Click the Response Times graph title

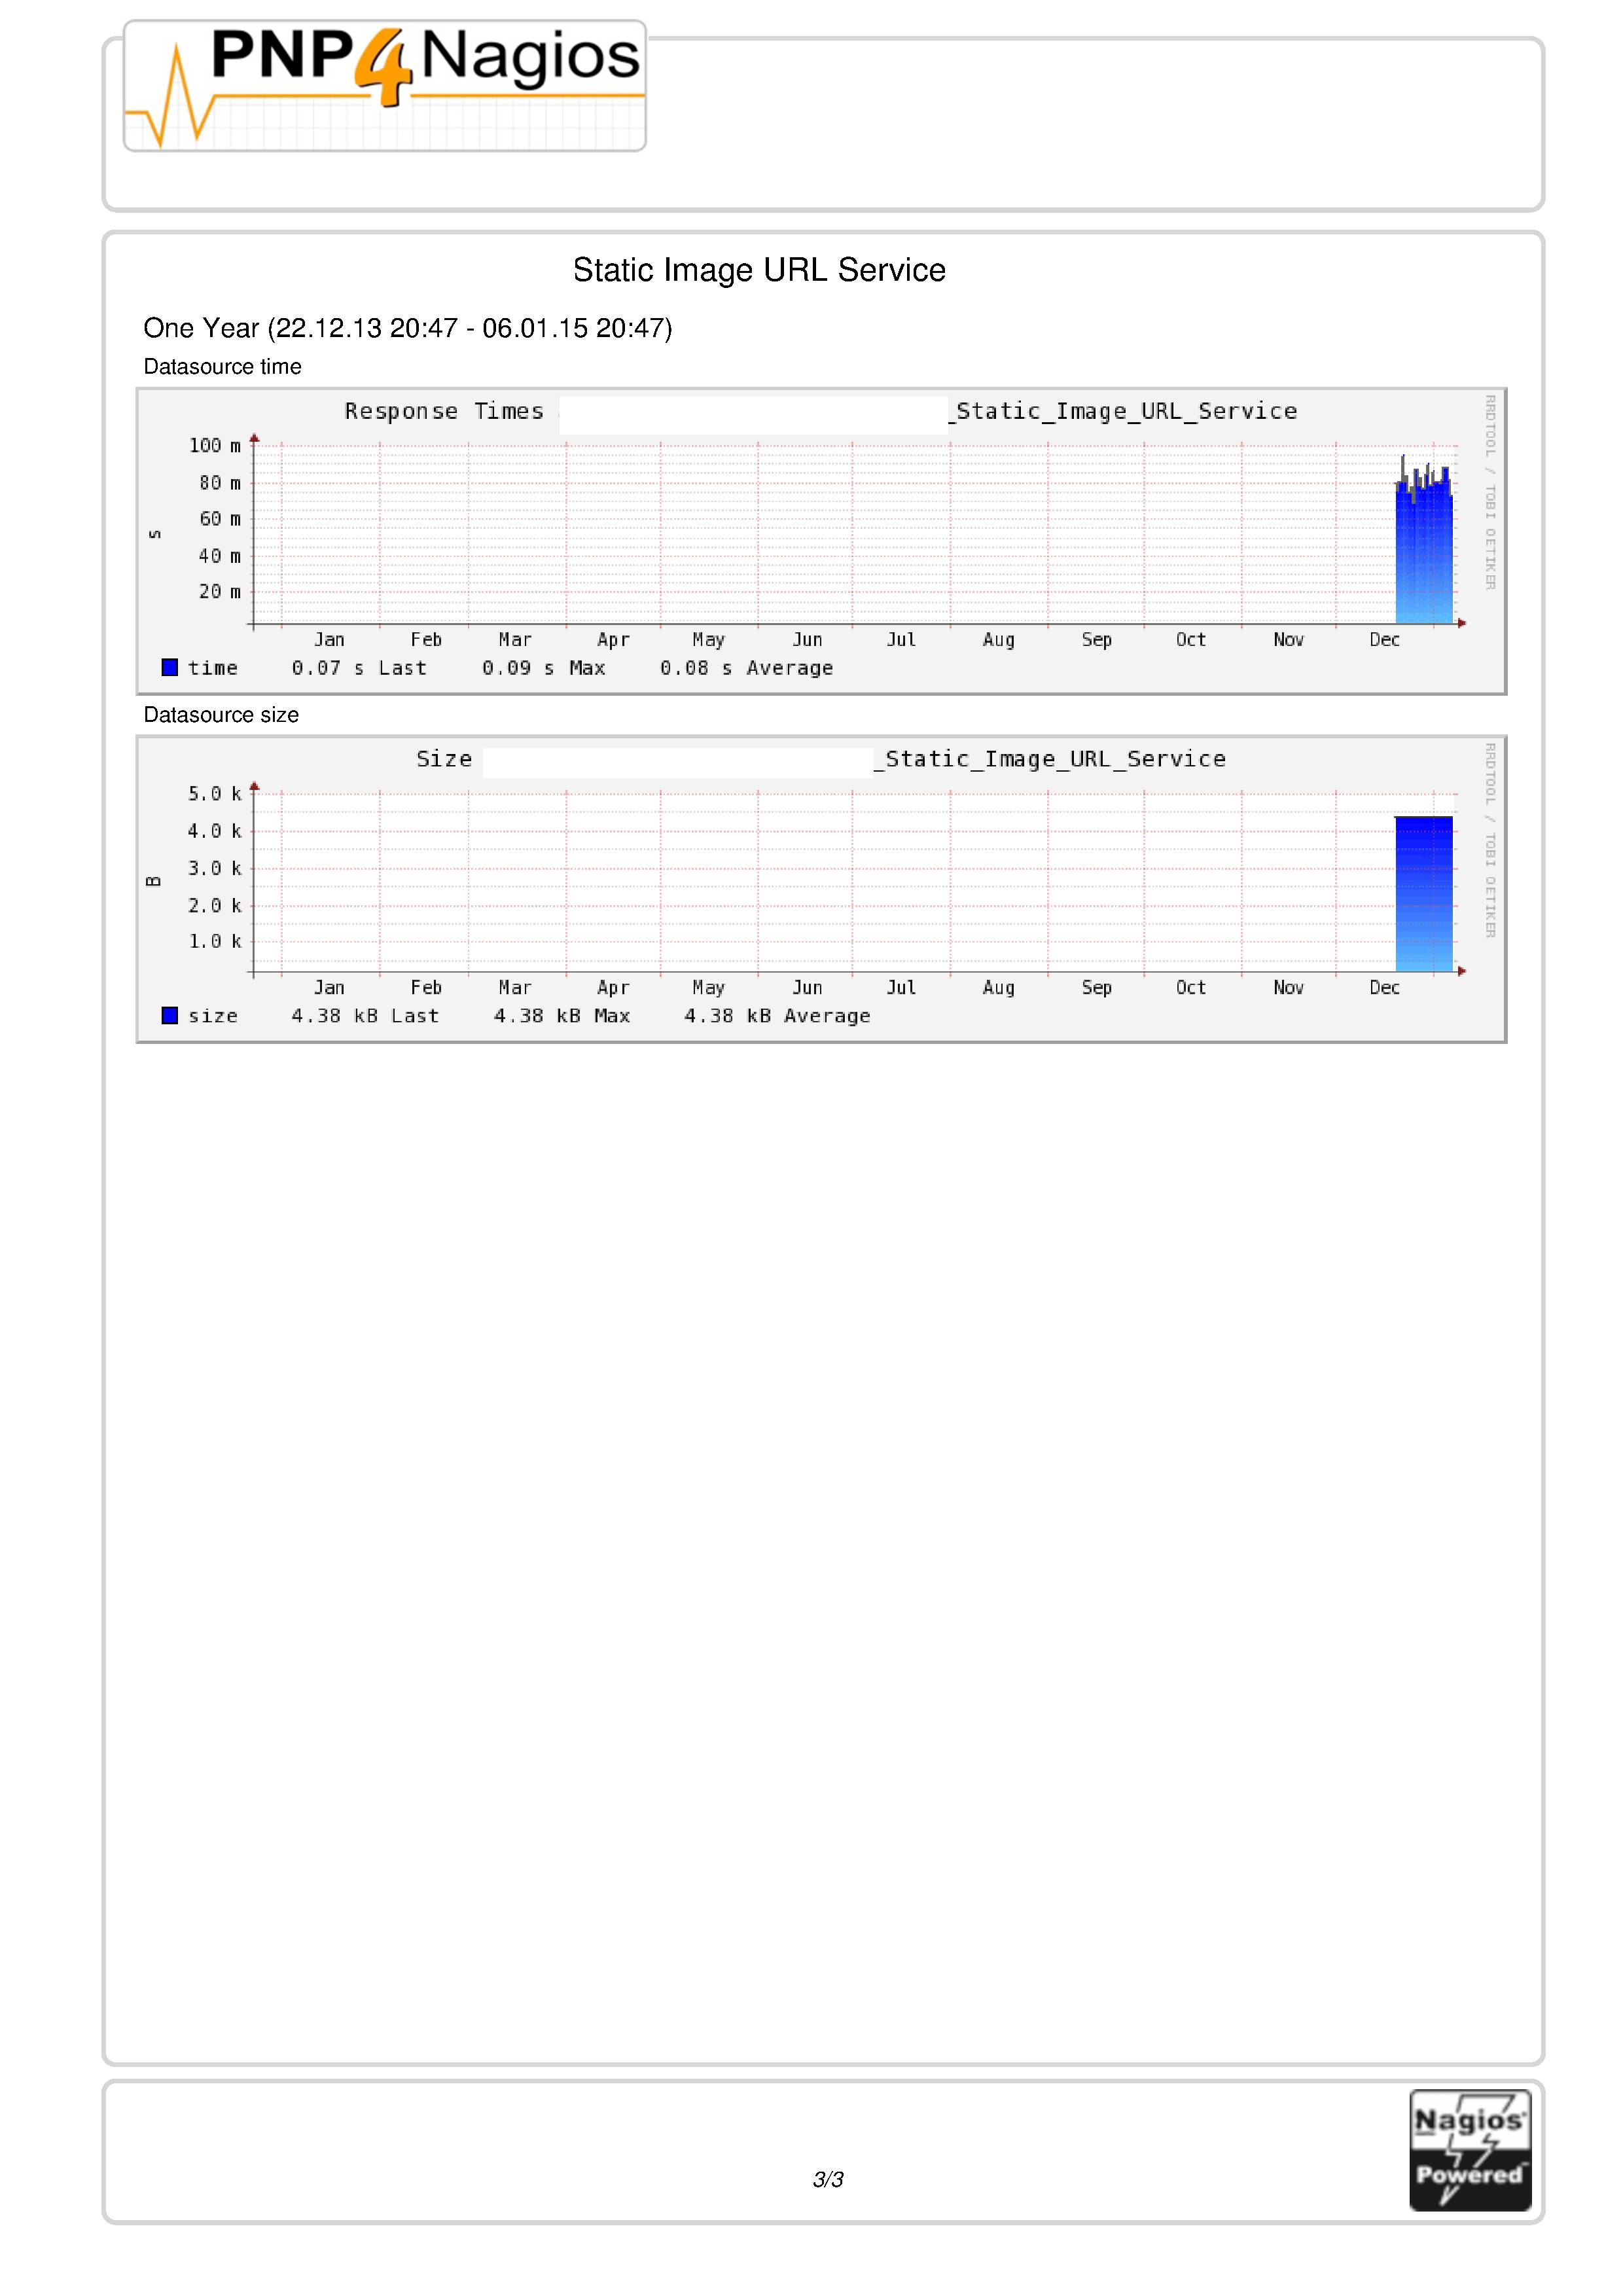(x=444, y=411)
